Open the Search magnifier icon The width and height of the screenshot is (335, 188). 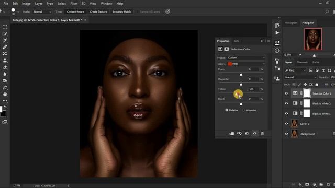tap(327, 11)
